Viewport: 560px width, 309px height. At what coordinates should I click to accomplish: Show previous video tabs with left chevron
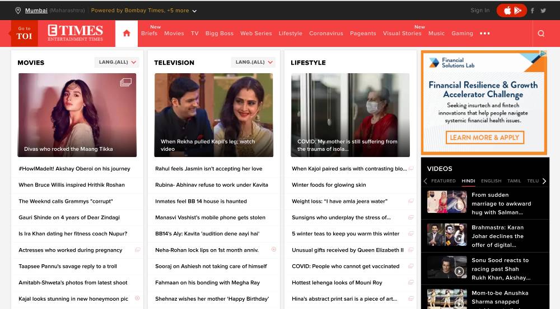point(426,181)
